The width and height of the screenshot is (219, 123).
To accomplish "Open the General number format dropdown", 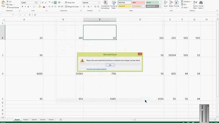I will click(x=99, y=2).
